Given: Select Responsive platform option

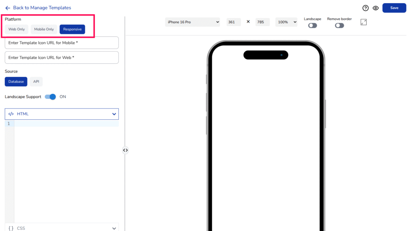Looking at the screenshot, I should tap(72, 29).
